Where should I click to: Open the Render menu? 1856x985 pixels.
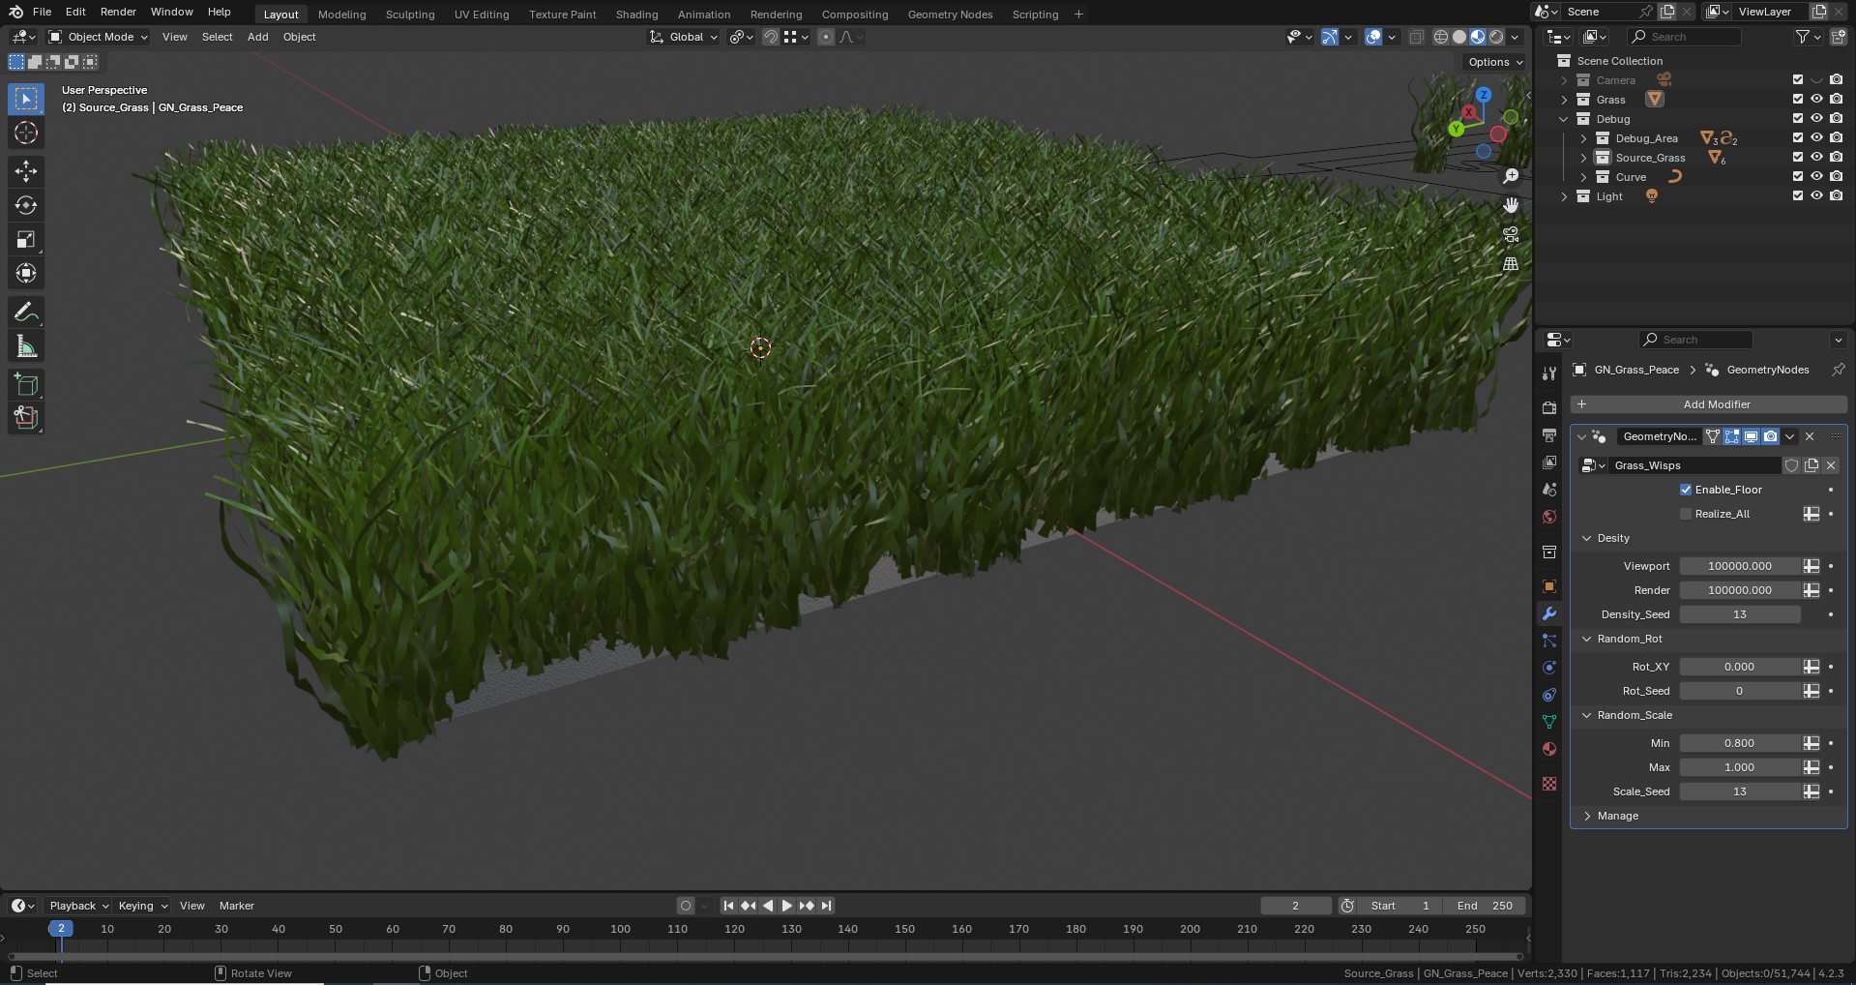click(118, 12)
